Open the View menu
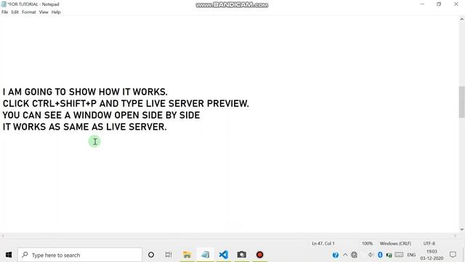 (x=44, y=12)
